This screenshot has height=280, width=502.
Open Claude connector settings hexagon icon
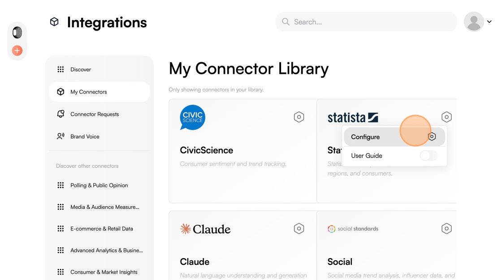point(299,229)
